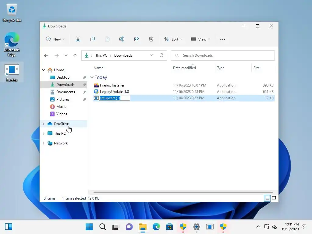Click the Delete trash can icon

pos(151,39)
